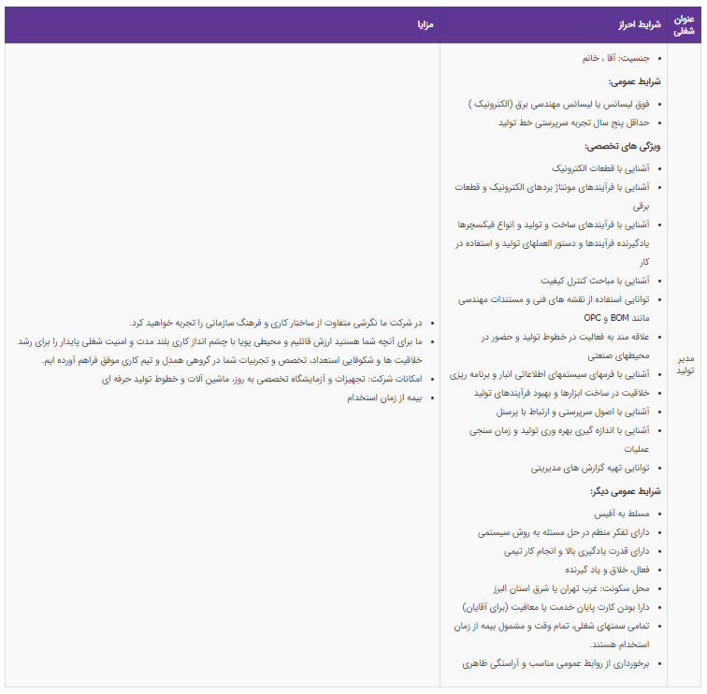Click the heading 'شرایط عمومی:'
The width and height of the screenshot is (707, 694).
point(634,81)
